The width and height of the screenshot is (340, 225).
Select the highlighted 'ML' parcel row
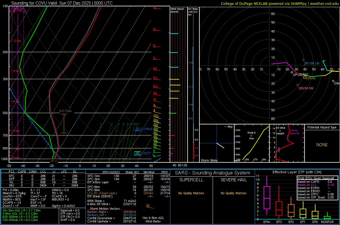tap(43, 182)
